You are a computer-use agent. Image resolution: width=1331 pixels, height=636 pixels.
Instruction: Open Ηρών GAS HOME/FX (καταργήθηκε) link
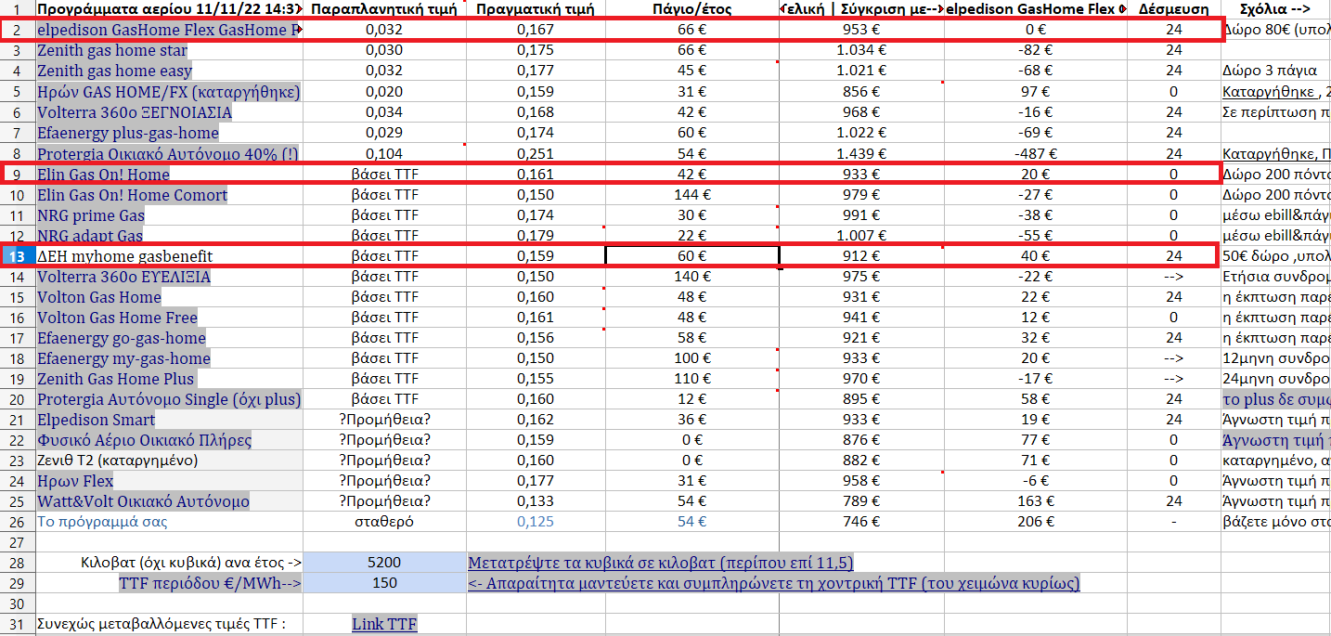coord(169,91)
